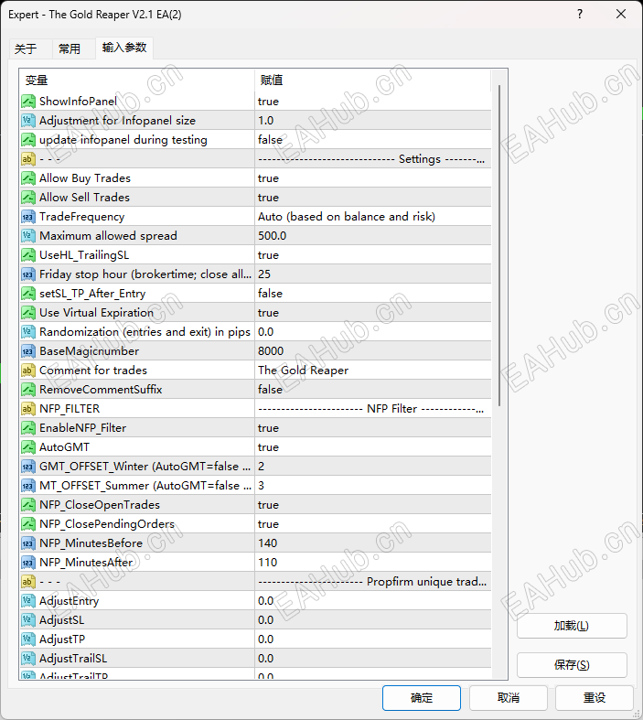Click the setSL_TP_After_Entry row icon
643x720 pixels.
pos(28,294)
